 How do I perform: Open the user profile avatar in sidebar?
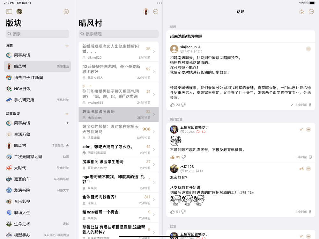pyautogui.click(x=19, y=11)
